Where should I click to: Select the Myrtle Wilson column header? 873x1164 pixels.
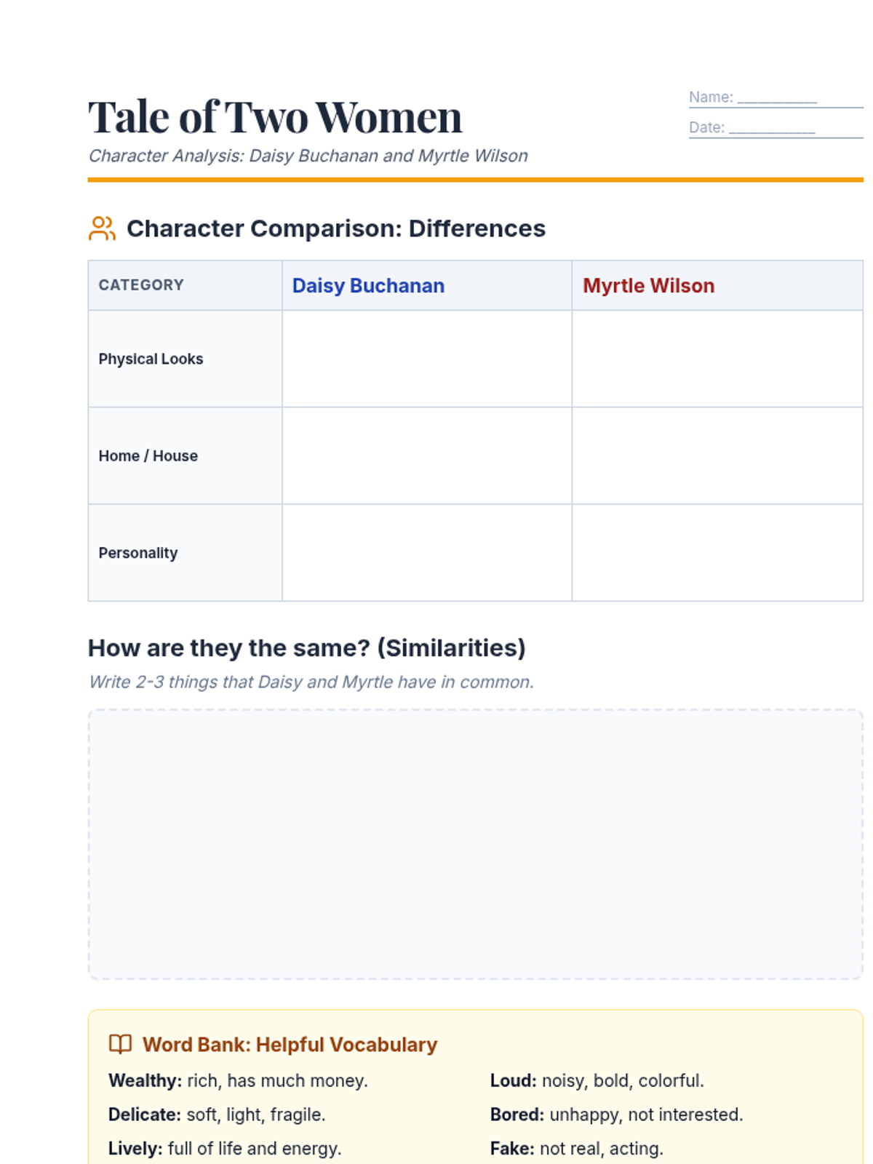coord(648,286)
